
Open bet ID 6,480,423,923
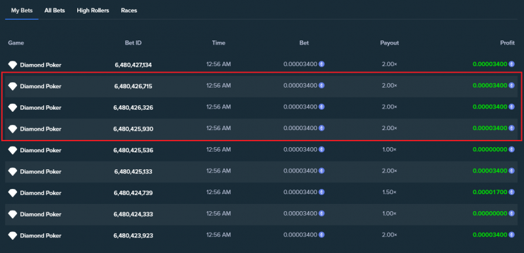pos(134,235)
